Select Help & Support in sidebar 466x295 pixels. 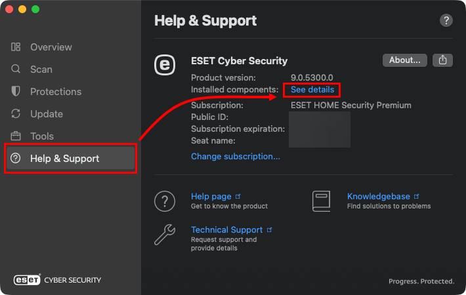(64, 159)
